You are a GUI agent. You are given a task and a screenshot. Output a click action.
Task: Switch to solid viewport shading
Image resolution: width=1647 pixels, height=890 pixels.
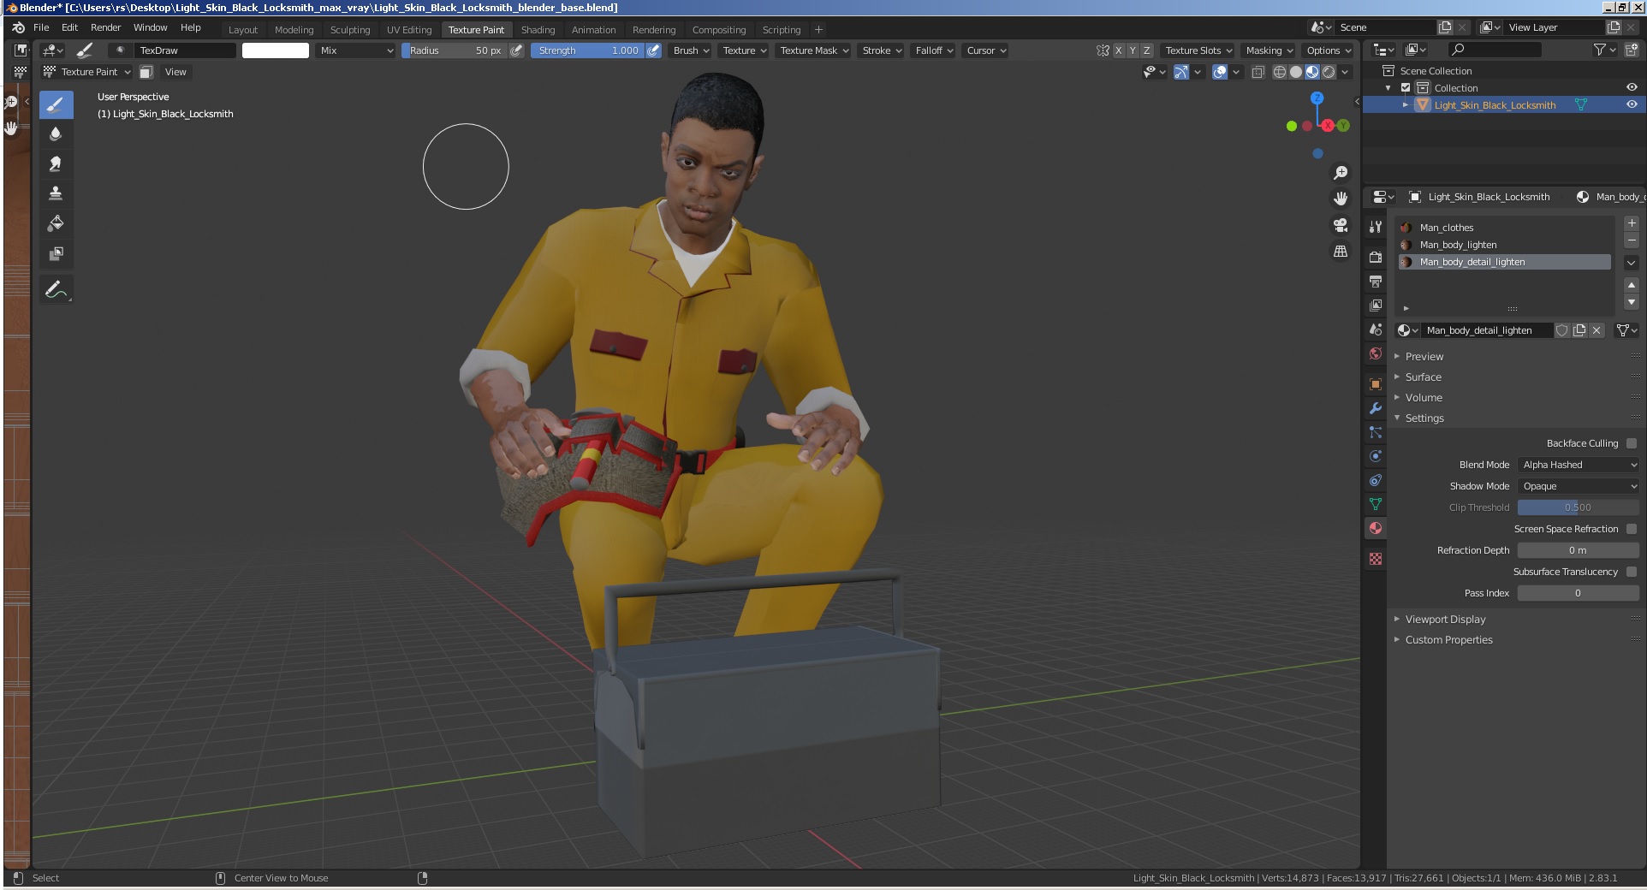tap(1295, 72)
